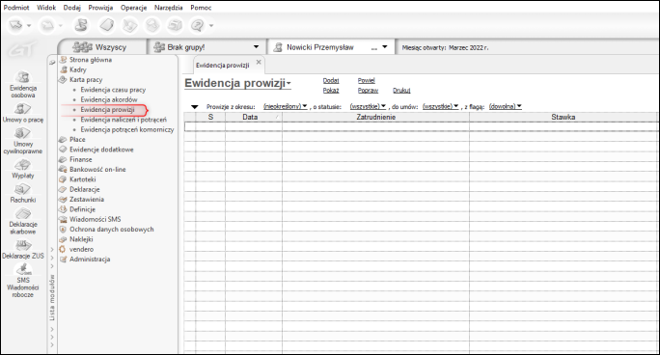Close the Ewidencja prowizji tab
The image size is (660, 355).
tap(259, 63)
